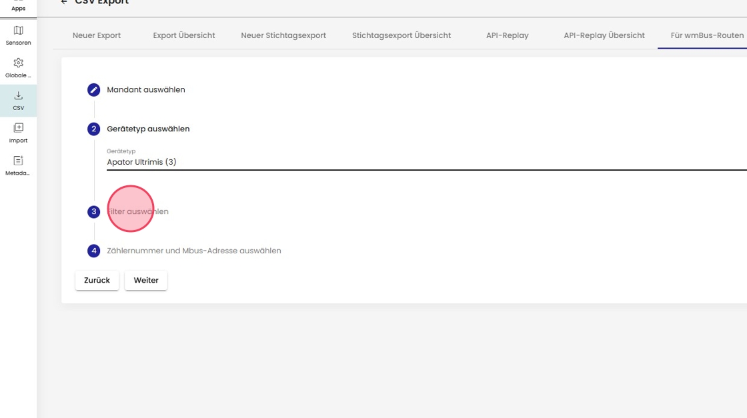Switch to the Export Übersicht tab
Screen dimensions: 747x418
pos(184,35)
